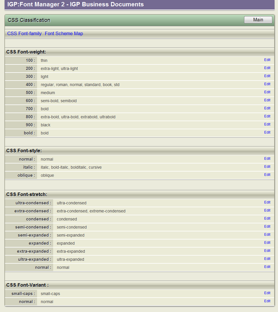Click the '400 :' weight label

click(30, 85)
